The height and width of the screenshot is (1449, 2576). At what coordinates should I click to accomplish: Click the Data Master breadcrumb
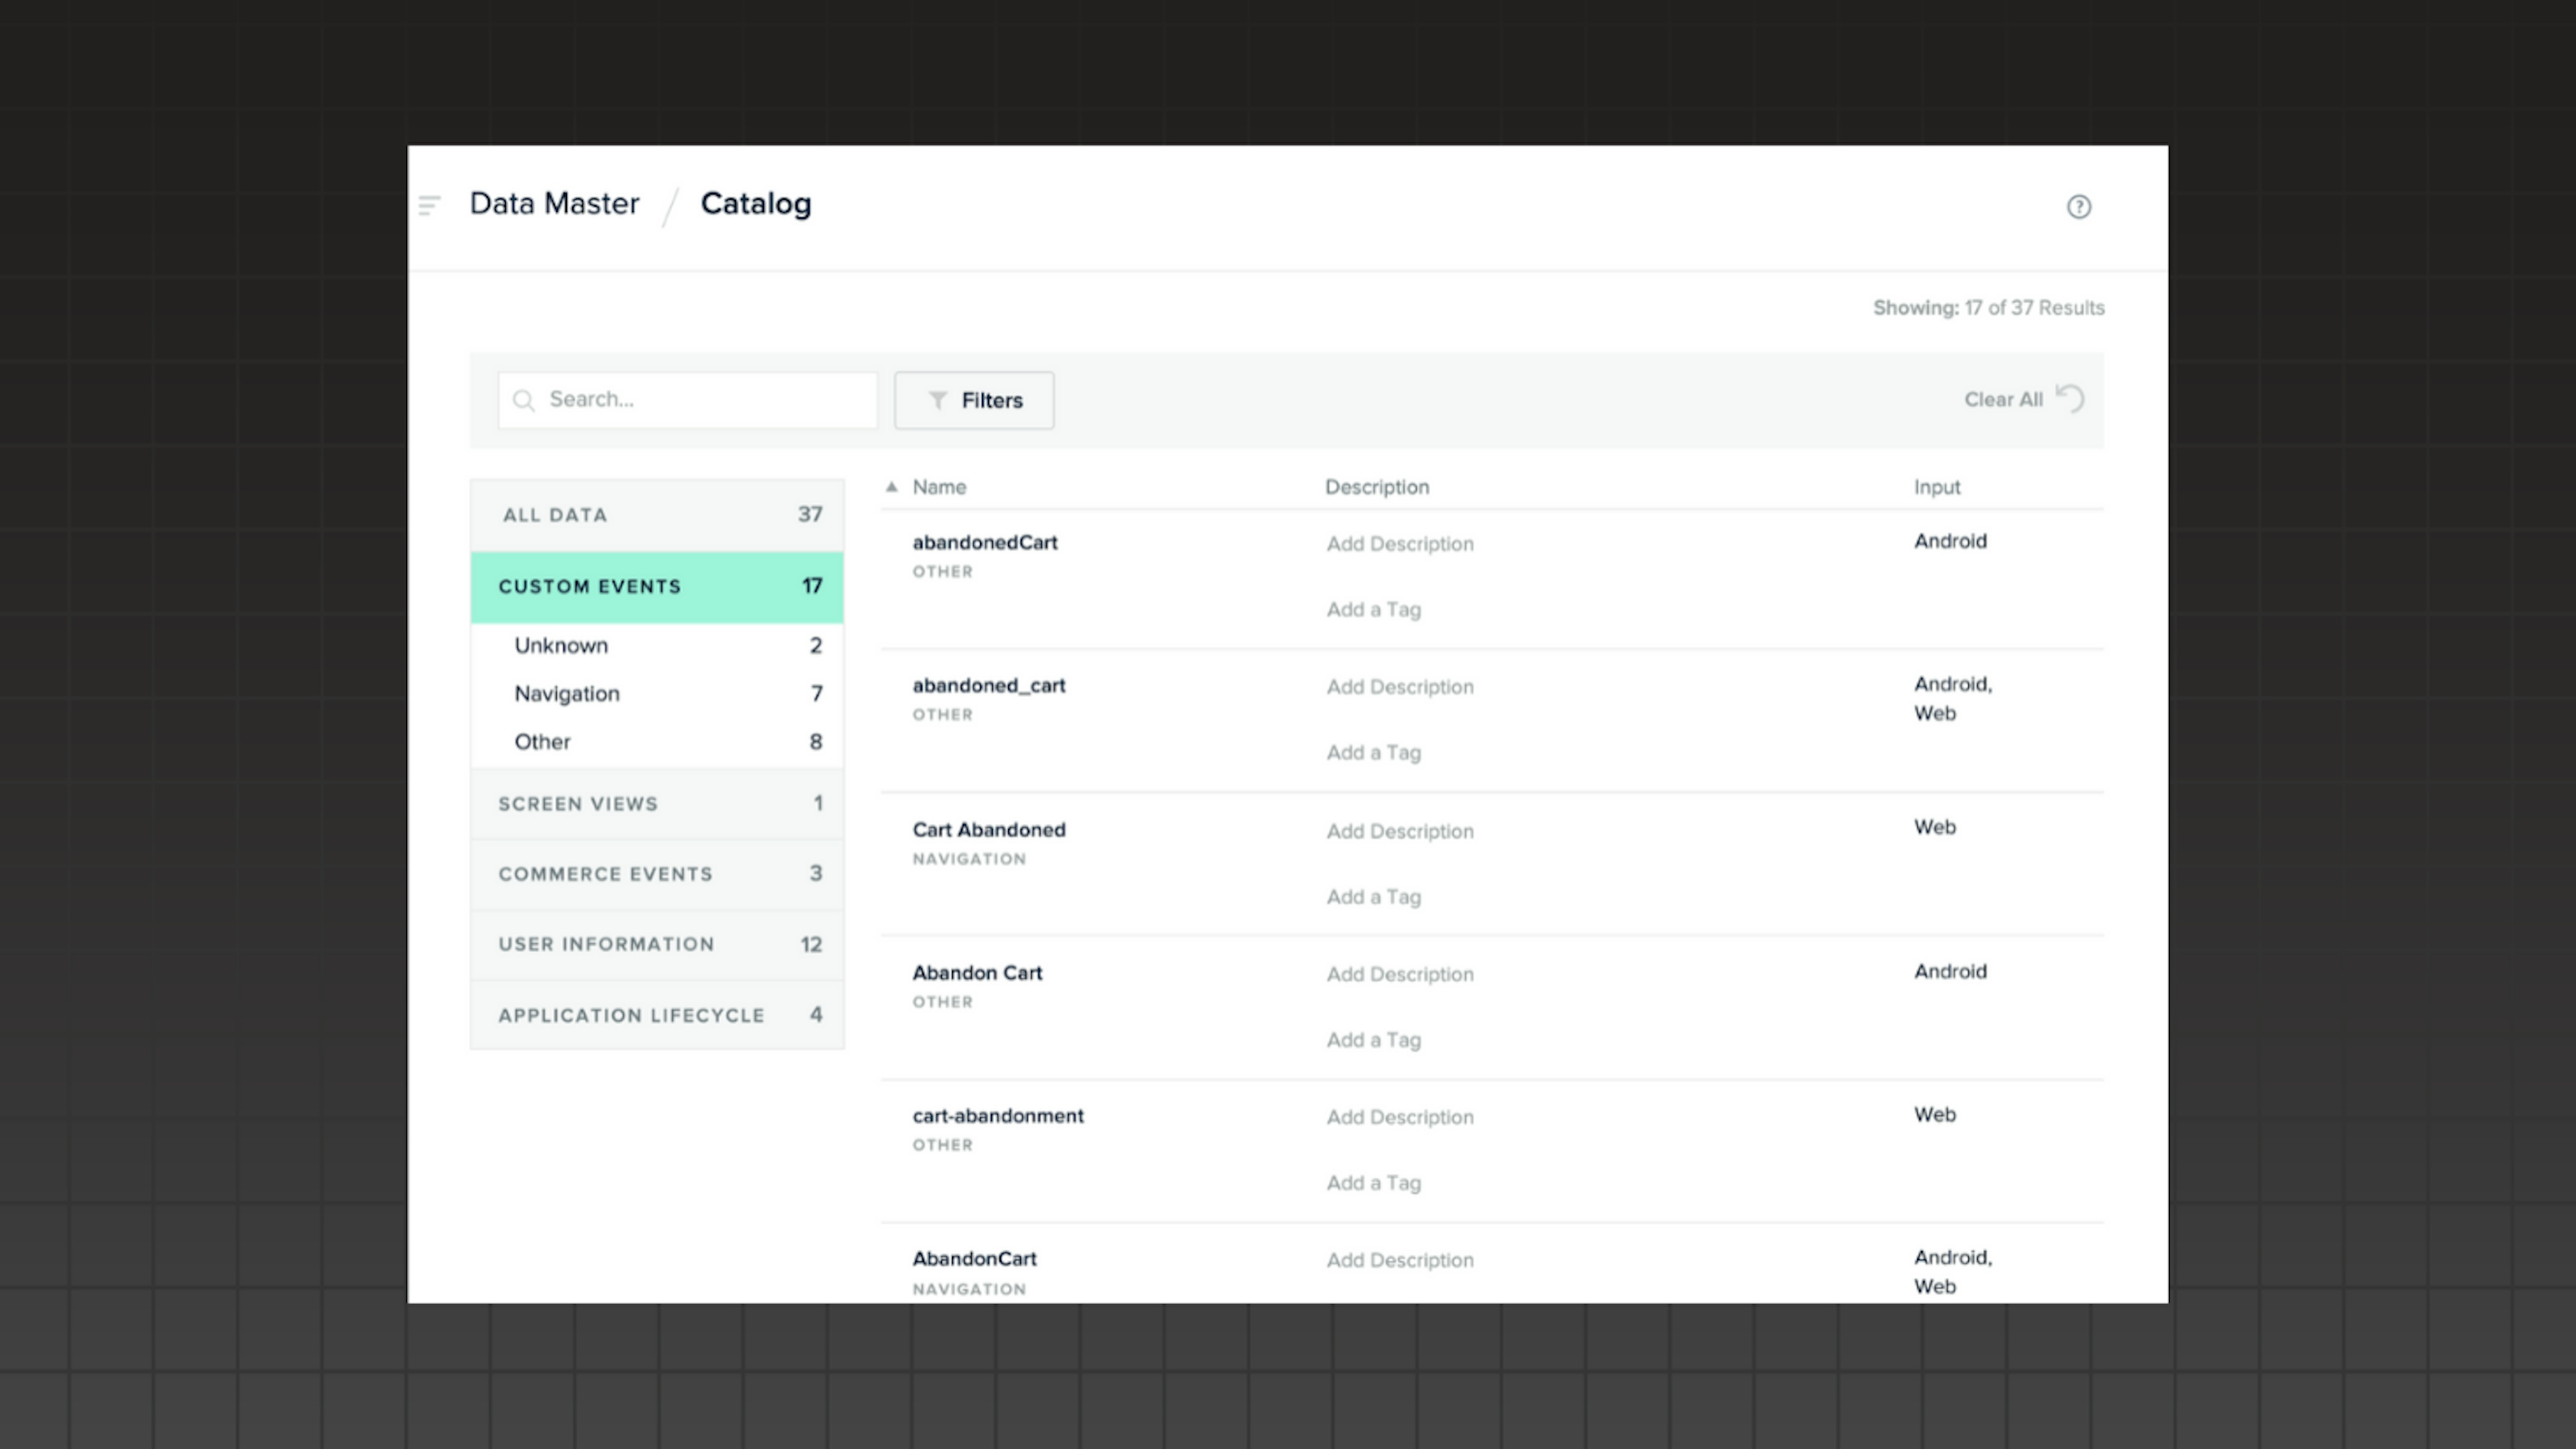[554, 204]
